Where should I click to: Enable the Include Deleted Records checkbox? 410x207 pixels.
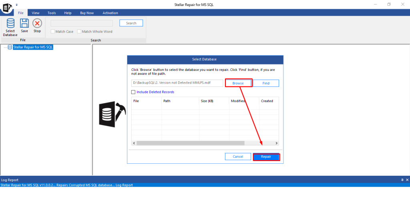click(133, 92)
